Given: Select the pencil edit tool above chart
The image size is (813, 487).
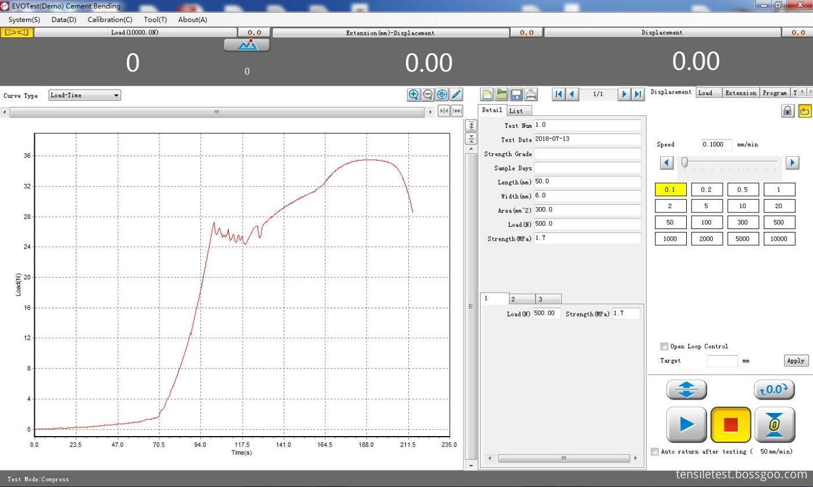Looking at the screenshot, I should click(x=456, y=95).
